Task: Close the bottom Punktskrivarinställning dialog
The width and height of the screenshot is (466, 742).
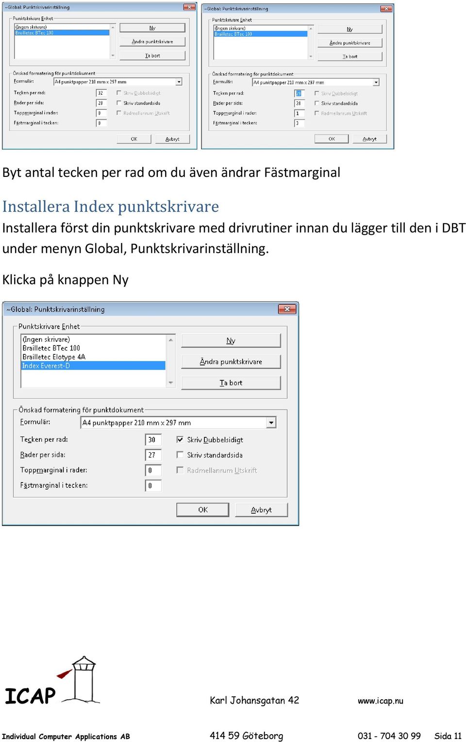Action: (287, 309)
